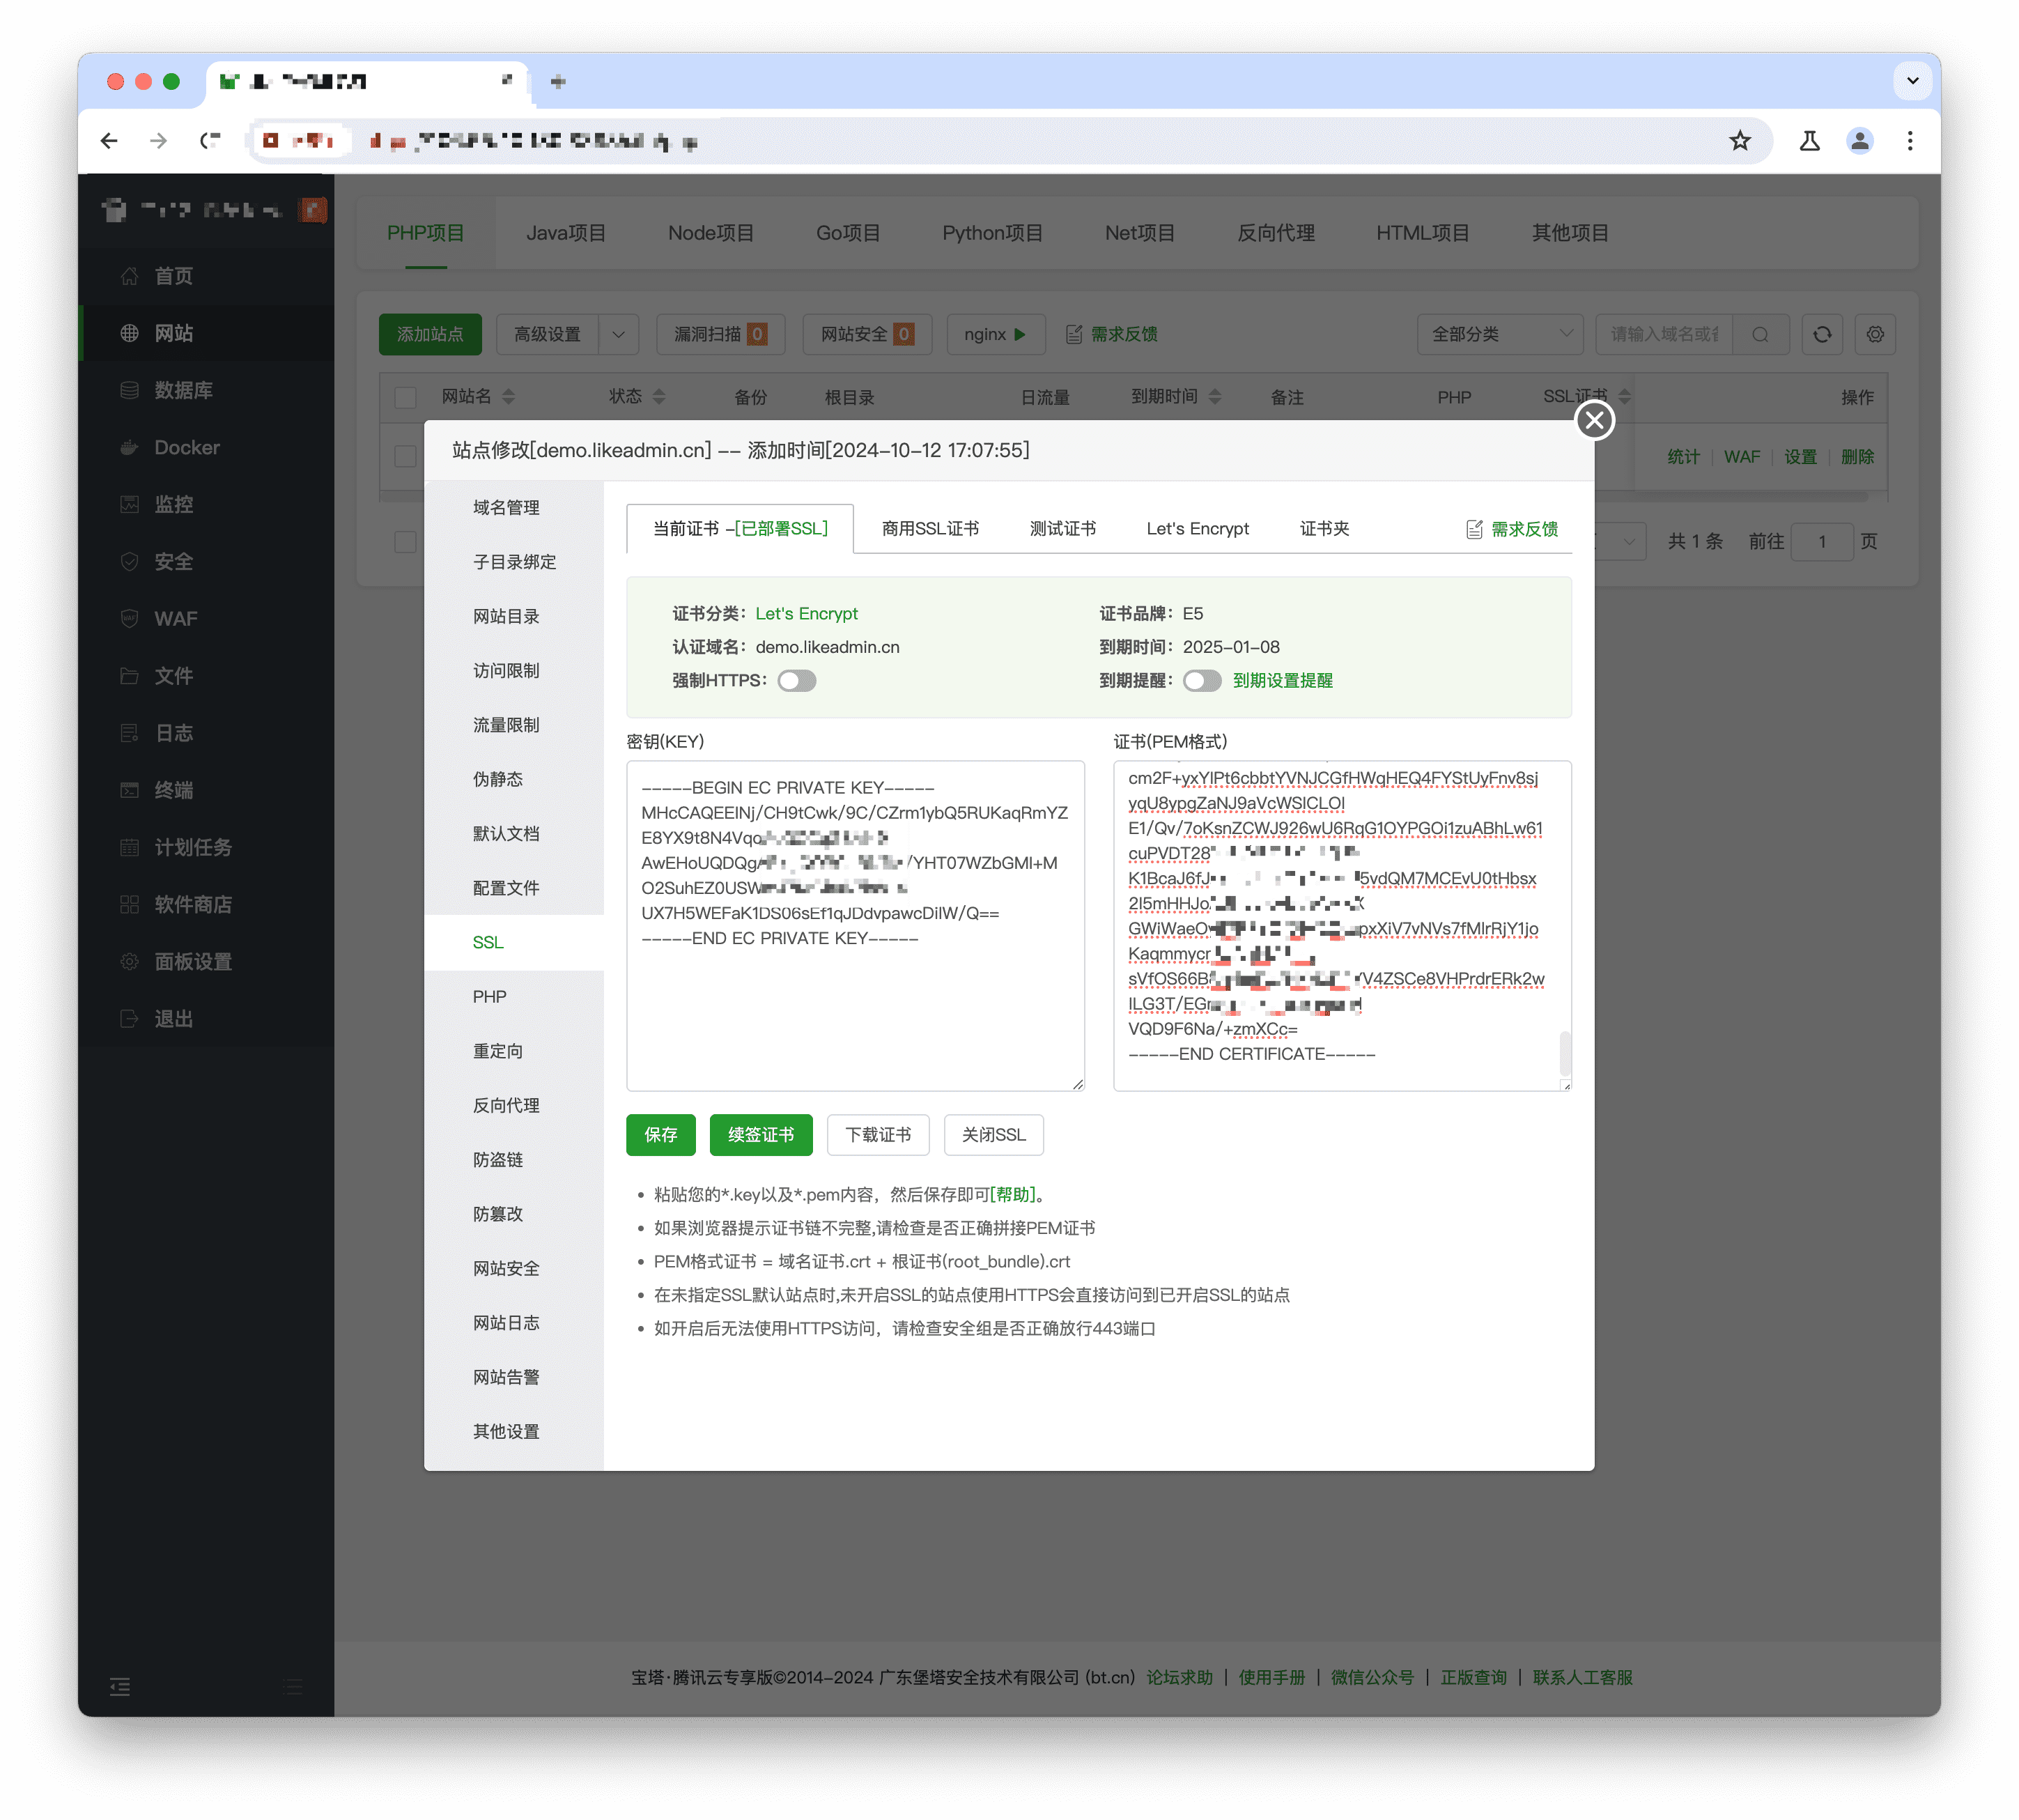Open 软件商店 in the left sidebar
The width and height of the screenshot is (2019, 1820).
[x=206, y=904]
